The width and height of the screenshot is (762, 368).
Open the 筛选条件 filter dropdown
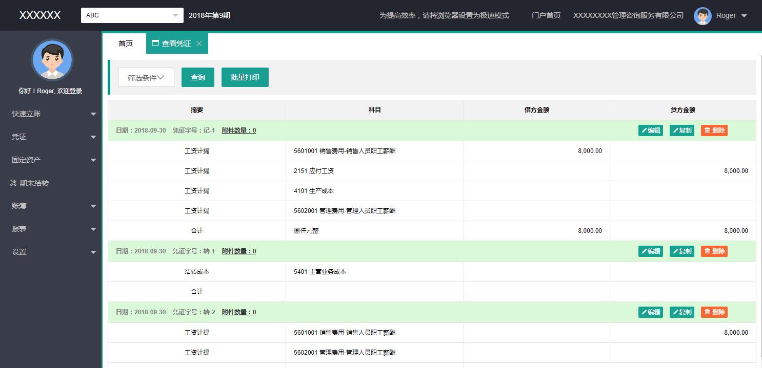tap(146, 77)
